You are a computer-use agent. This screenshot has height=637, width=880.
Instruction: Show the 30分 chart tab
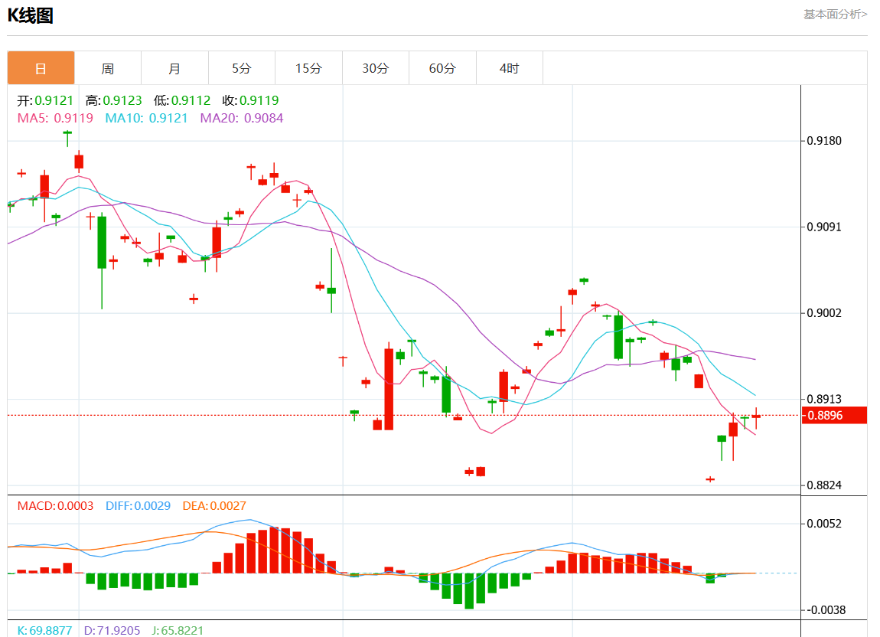375,68
